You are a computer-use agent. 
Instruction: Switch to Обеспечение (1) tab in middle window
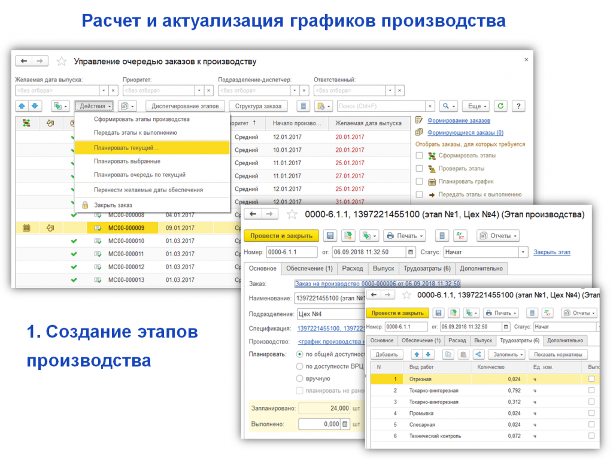pos(309,268)
